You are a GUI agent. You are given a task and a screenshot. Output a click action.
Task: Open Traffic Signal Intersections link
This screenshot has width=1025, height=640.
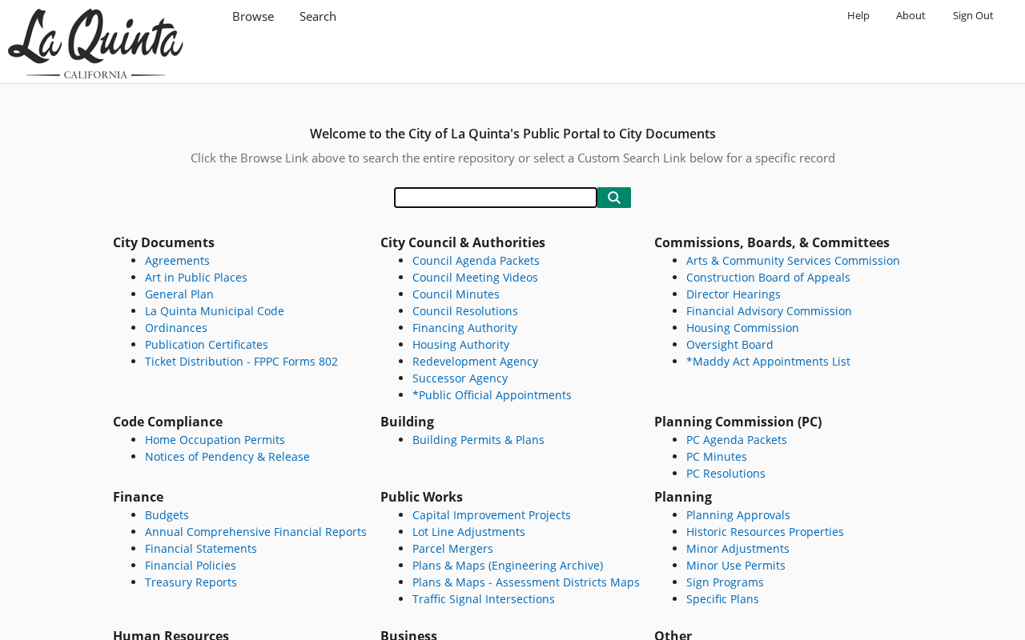click(x=484, y=599)
